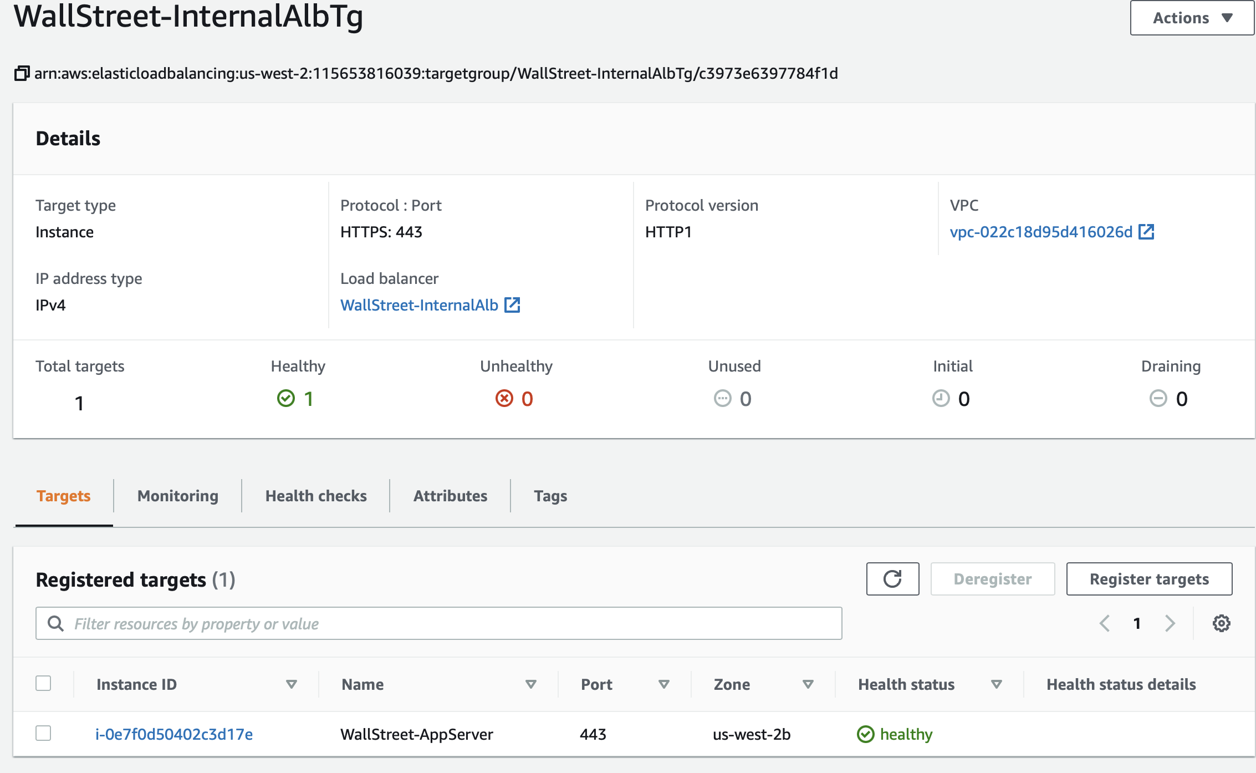Select the WallStreet-AppServer row checkbox
Image resolution: width=1256 pixels, height=773 pixels.
click(43, 733)
